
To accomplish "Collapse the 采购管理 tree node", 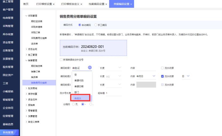I will click(26, 16).
